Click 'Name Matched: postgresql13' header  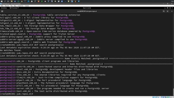[x=86, y=64]
